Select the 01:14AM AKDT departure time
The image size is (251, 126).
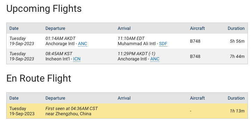60,39
